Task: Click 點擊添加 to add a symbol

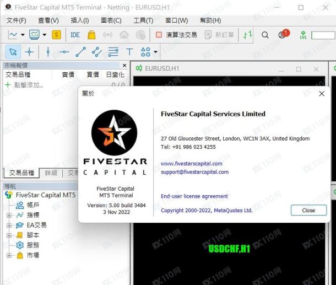Action: click(29, 85)
